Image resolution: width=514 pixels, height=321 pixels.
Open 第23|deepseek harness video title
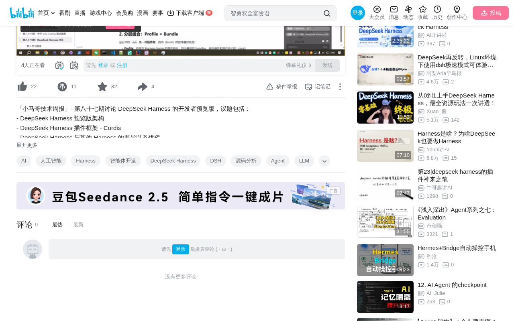click(455, 175)
